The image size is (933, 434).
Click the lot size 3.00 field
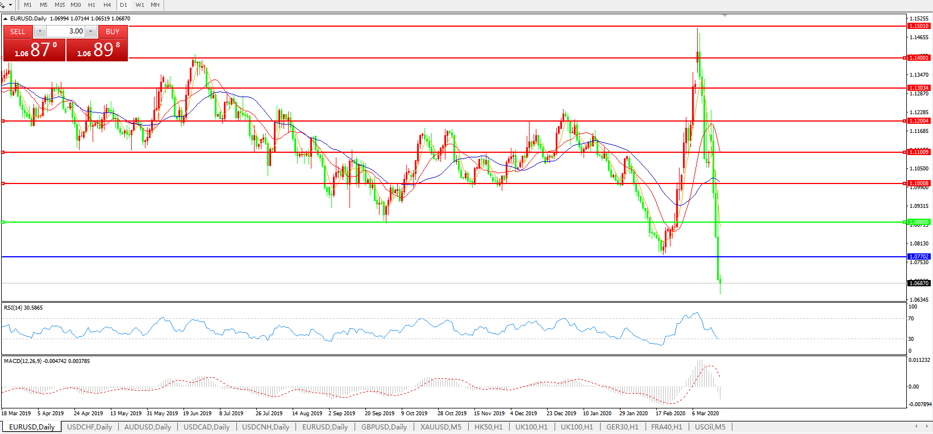click(x=65, y=31)
